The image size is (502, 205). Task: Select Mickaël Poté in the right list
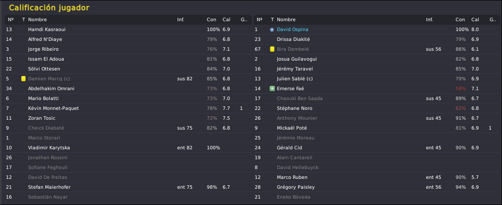tap(292, 128)
